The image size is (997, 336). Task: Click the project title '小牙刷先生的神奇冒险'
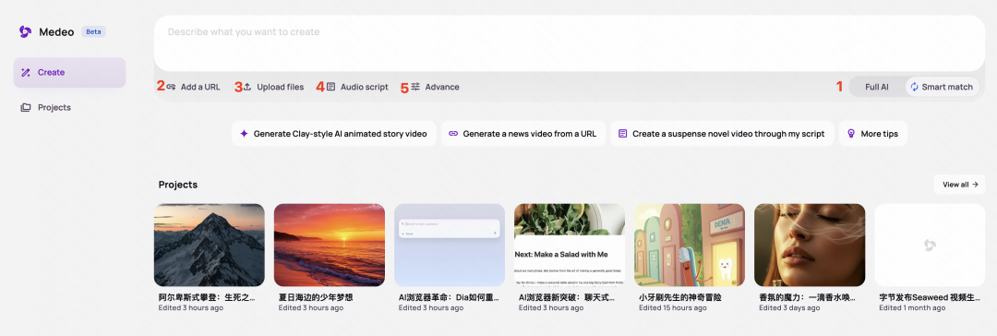[x=680, y=297]
